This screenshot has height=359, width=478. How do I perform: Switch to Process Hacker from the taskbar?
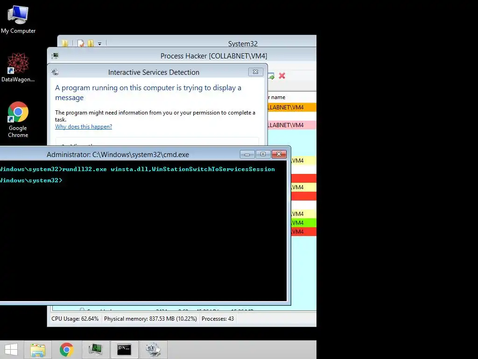(95, 350)
